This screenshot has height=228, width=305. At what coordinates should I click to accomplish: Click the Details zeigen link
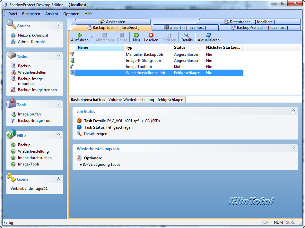[95, 134]
